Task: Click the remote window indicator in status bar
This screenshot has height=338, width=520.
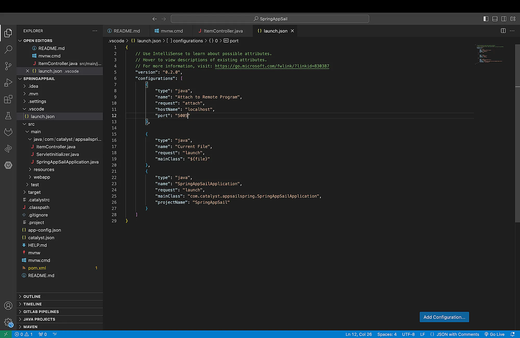Action: coord(6,334)
